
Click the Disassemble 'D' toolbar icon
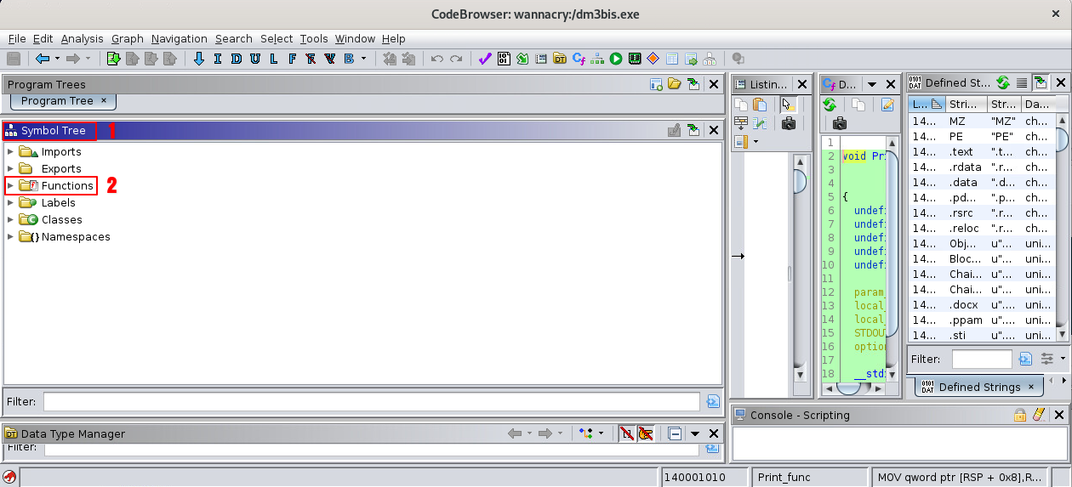tap(236, 59)
